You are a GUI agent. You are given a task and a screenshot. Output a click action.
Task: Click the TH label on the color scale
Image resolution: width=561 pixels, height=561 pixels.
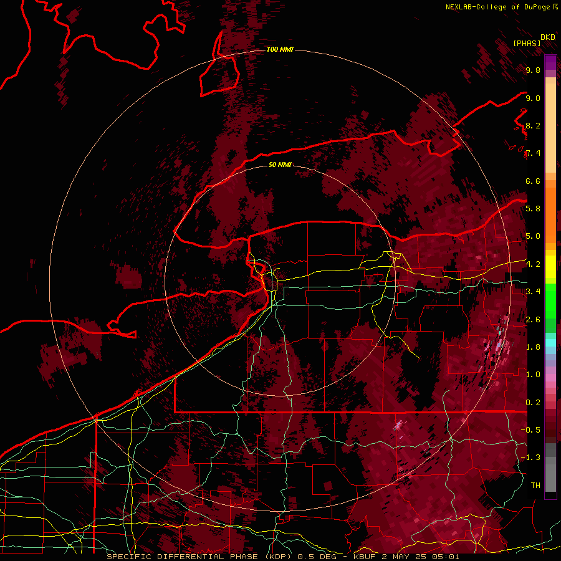click(x=535, y=486)
